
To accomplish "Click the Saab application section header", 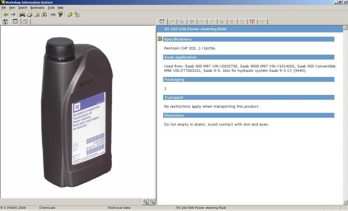I will (248, 57).
